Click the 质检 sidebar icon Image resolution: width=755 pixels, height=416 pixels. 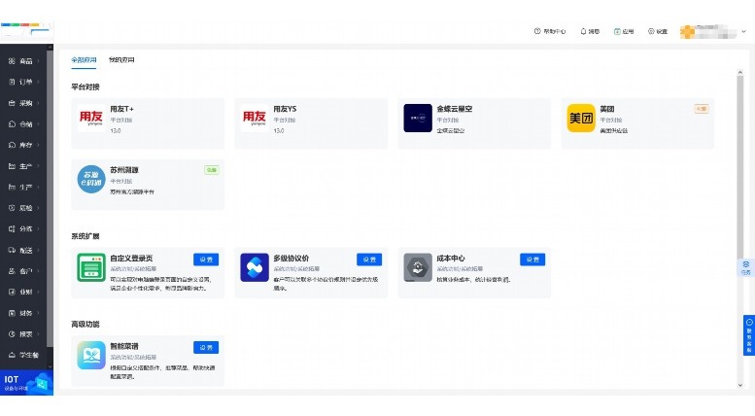[12, 208]
